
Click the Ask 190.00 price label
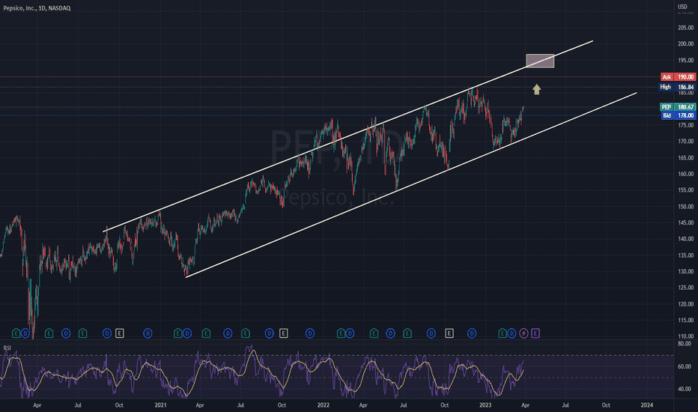[x=678, y=77]
